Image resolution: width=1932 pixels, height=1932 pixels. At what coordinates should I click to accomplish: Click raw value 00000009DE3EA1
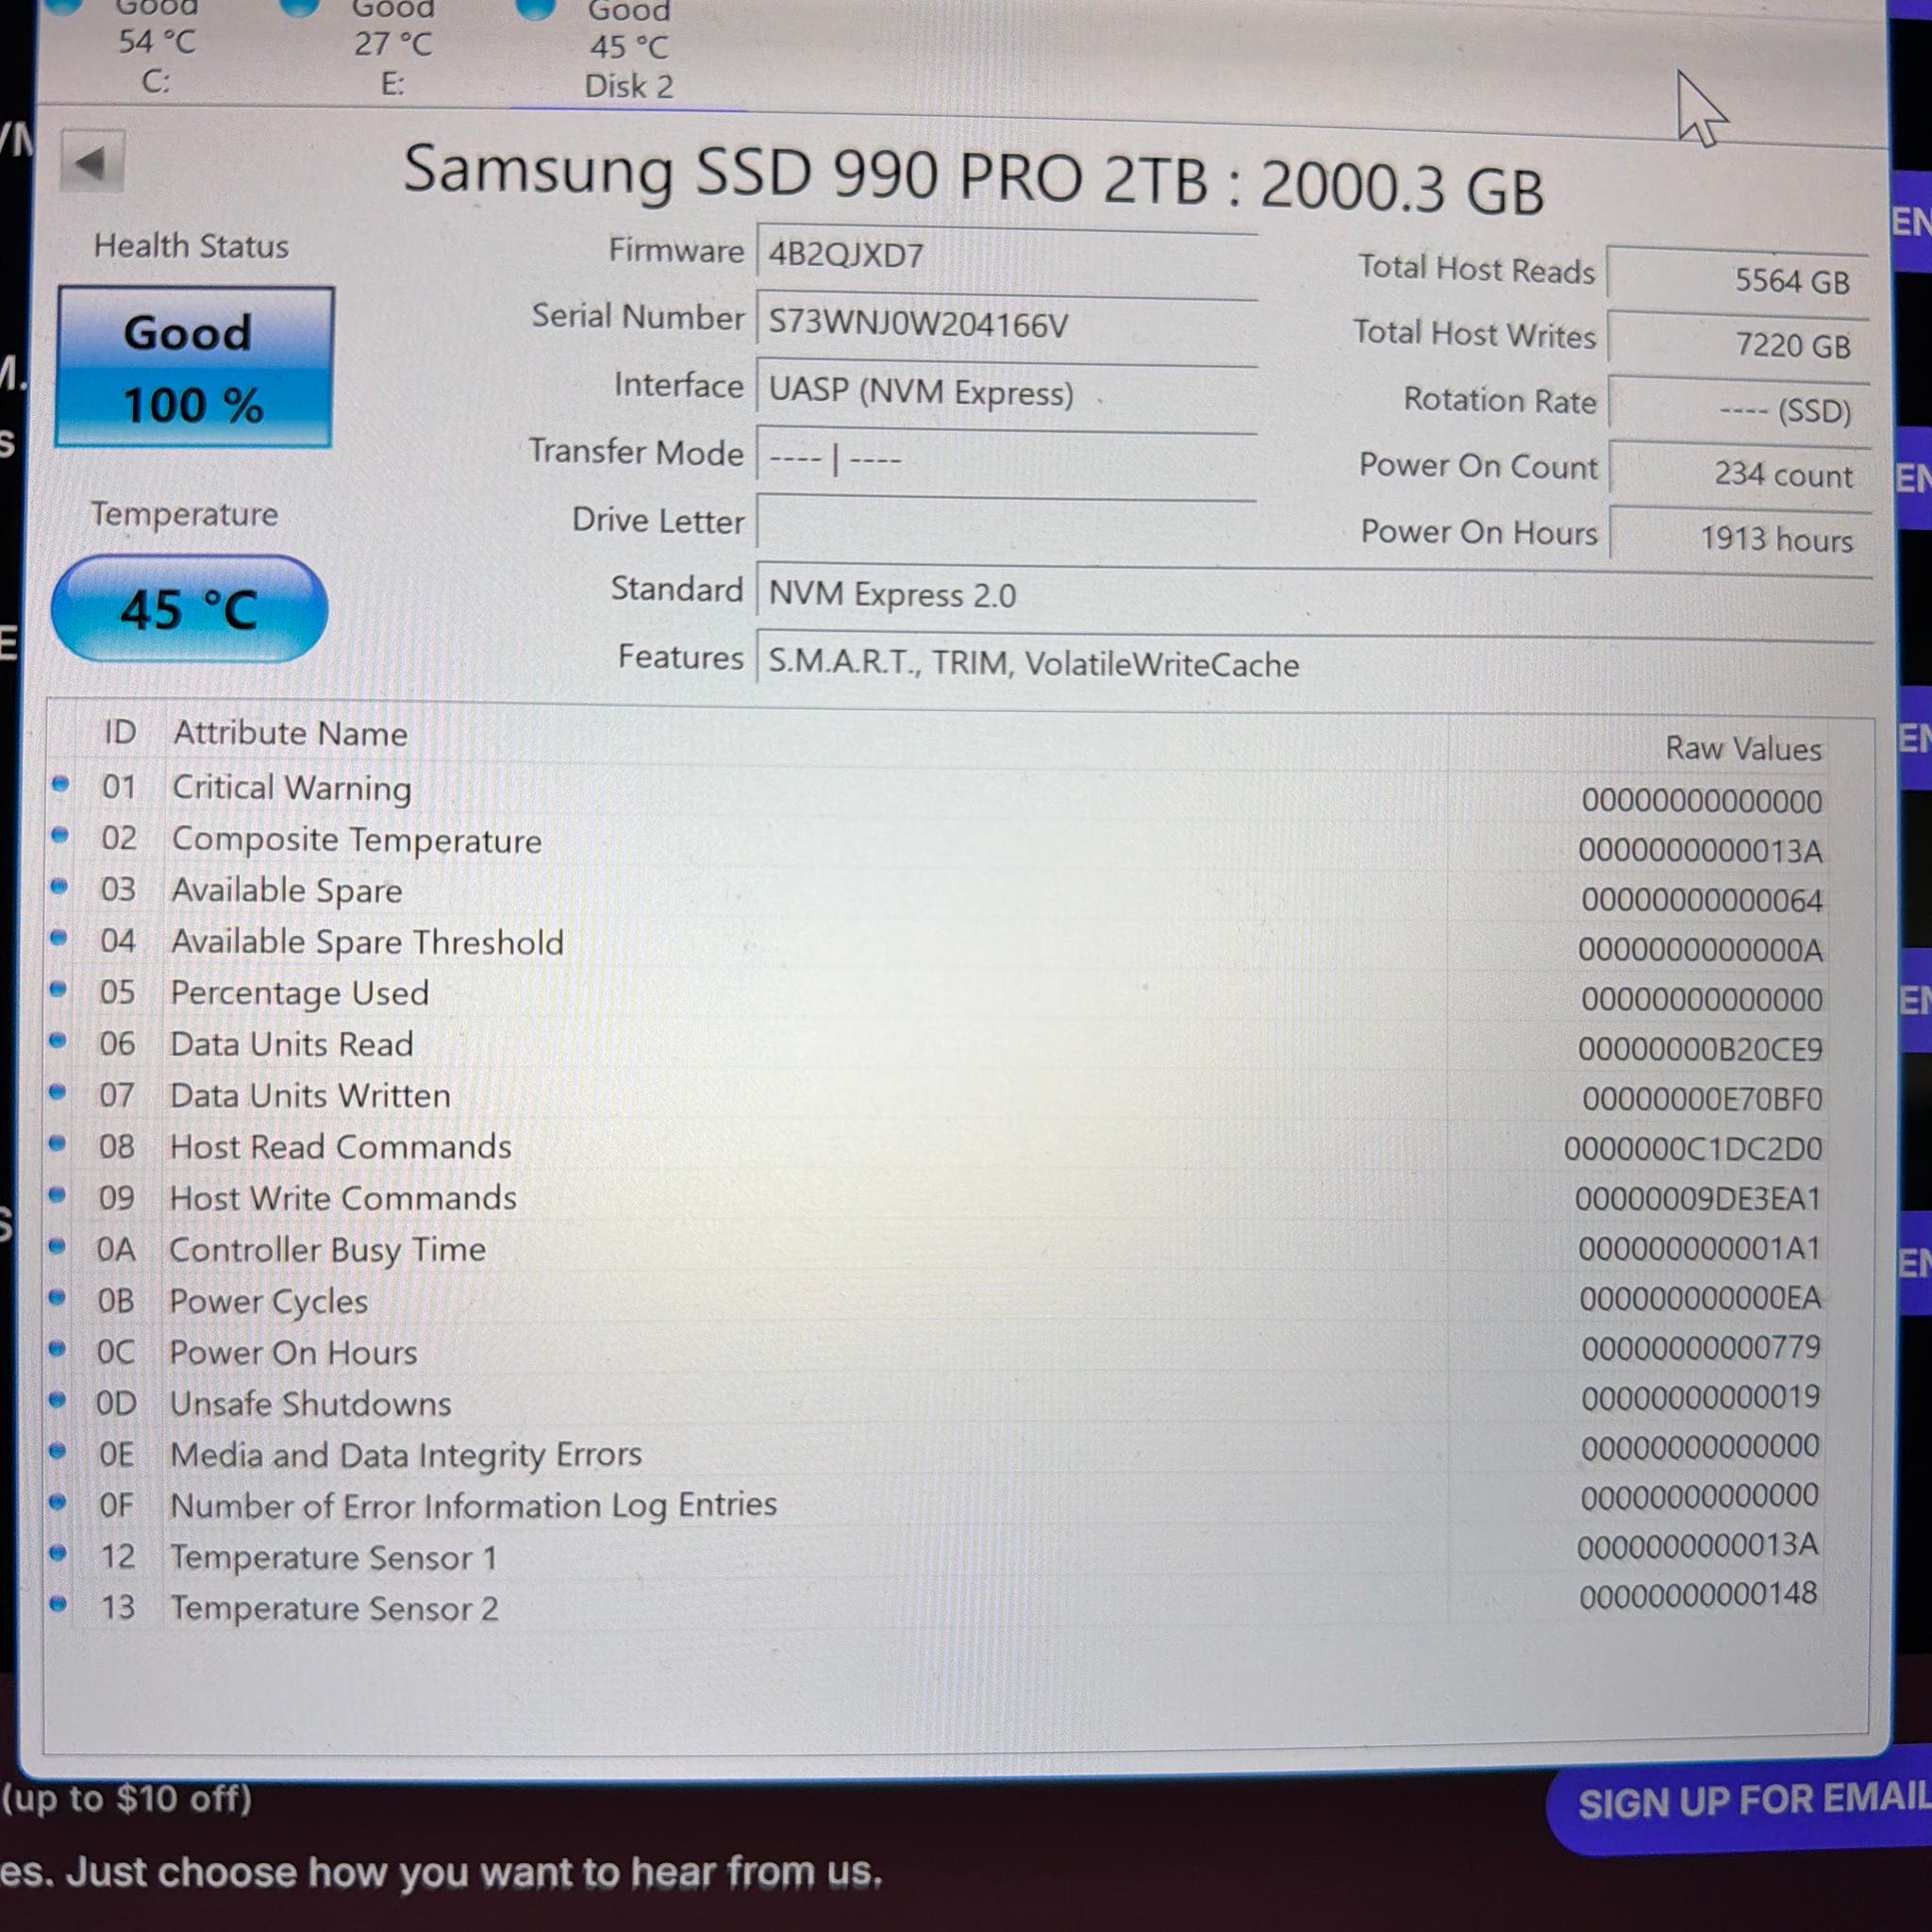[x=1698, y=1198]
